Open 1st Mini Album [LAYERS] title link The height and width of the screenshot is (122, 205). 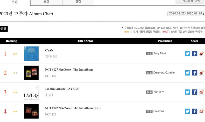pos(62,89)
